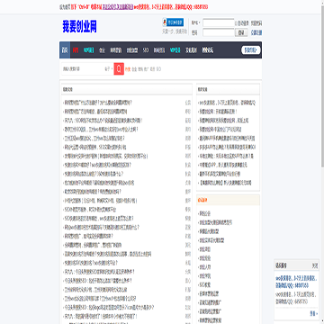Open the register link under forgot password
Screen dimensions: 324x324
point(256,32)
